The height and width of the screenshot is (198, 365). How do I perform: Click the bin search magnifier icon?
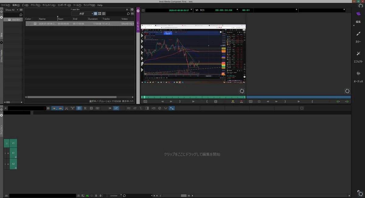128,14
